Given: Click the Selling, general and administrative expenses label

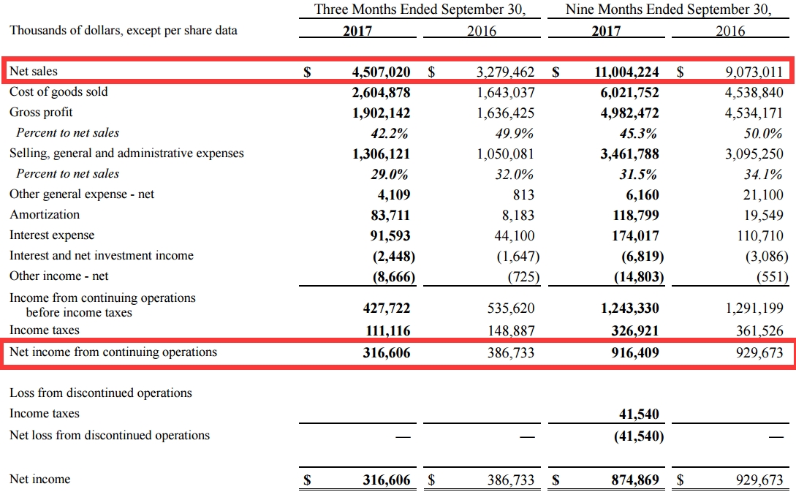Looking at the screenshot, I should click(x=126, y=154).
